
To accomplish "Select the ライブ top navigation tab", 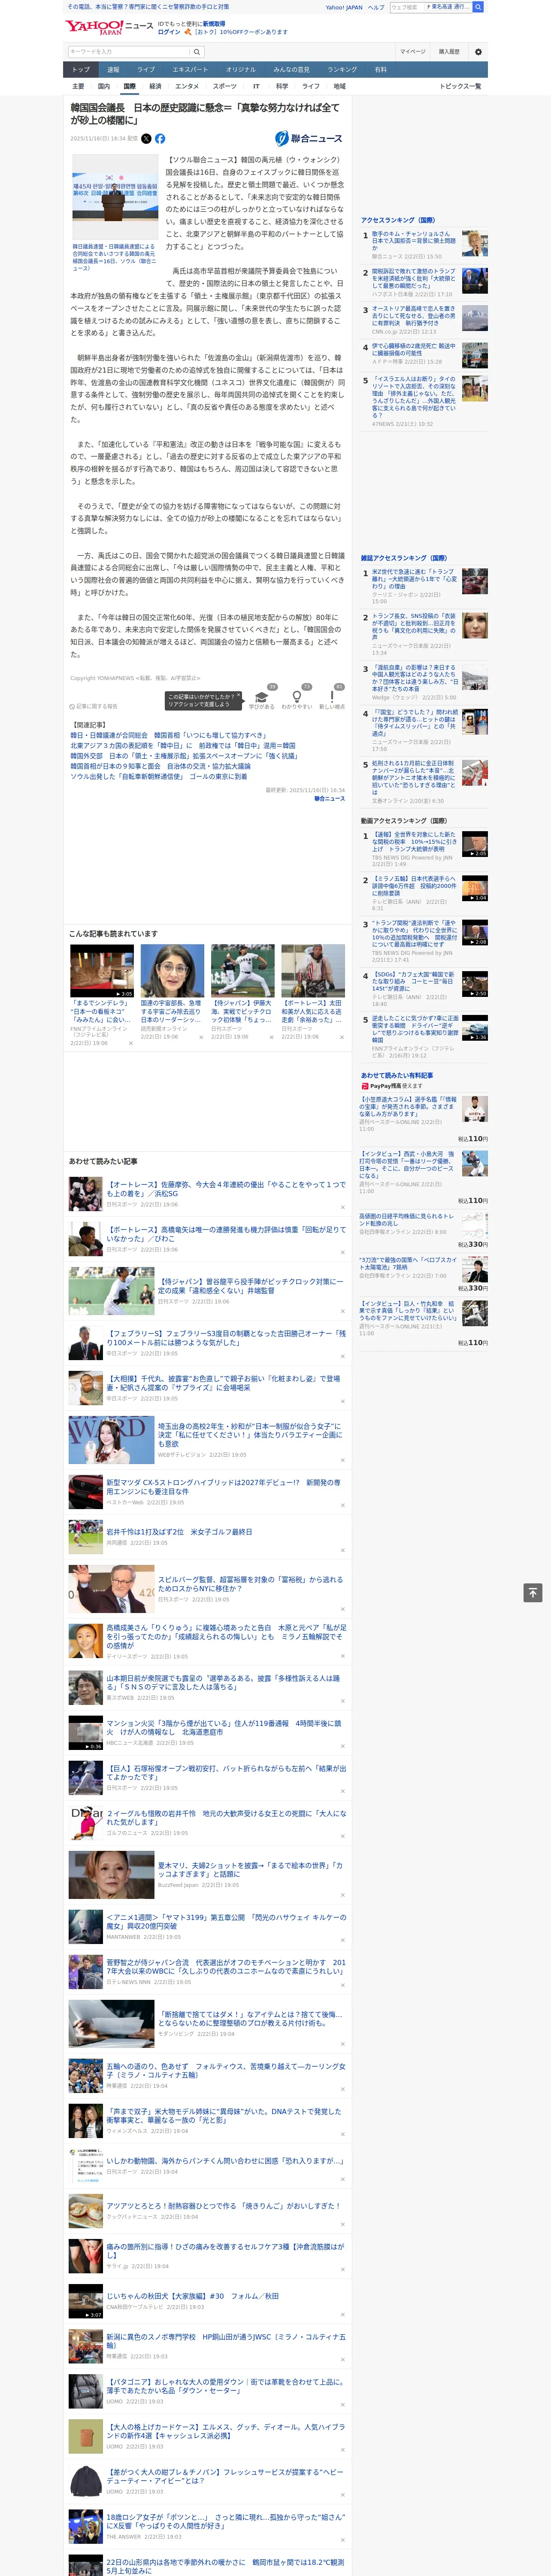I will coord(146,70).
